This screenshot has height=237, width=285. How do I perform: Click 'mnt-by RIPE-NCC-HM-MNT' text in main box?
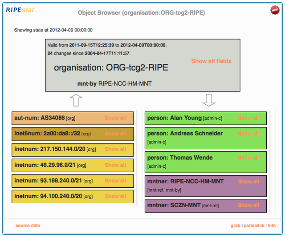tap(114, 84)
